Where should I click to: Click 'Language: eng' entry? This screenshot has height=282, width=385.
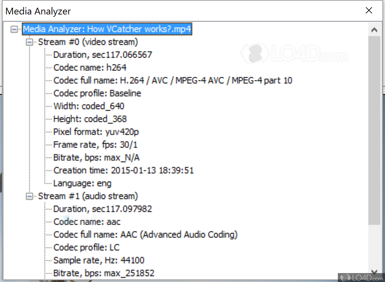[82, 183]
